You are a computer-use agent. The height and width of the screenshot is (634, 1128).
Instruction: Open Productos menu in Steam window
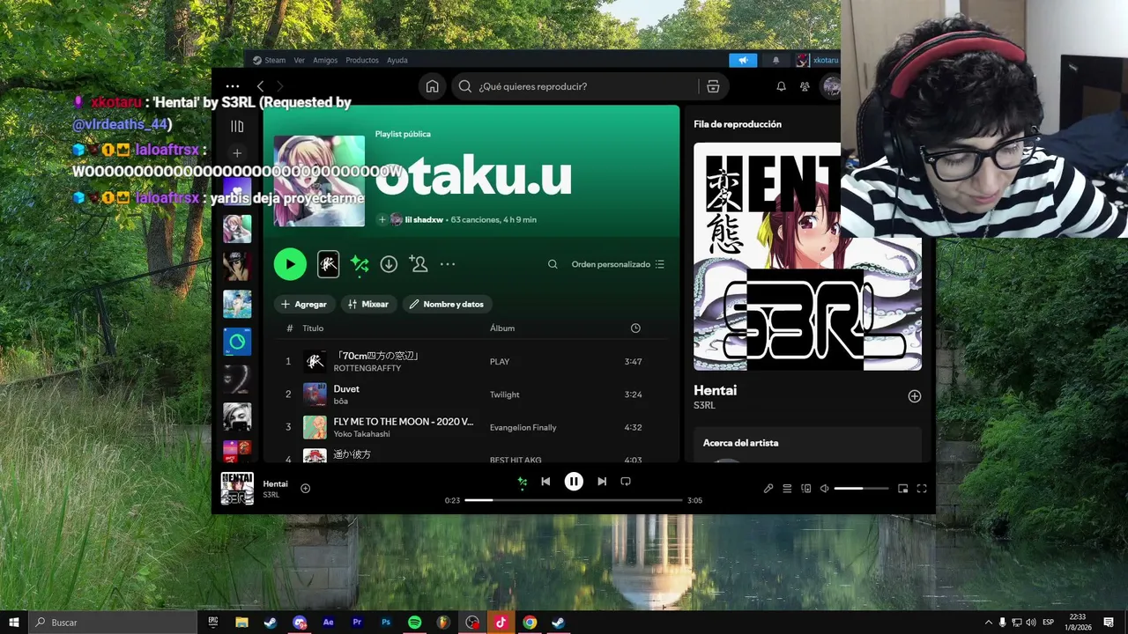pyautogui.click(x=362, y=60)
